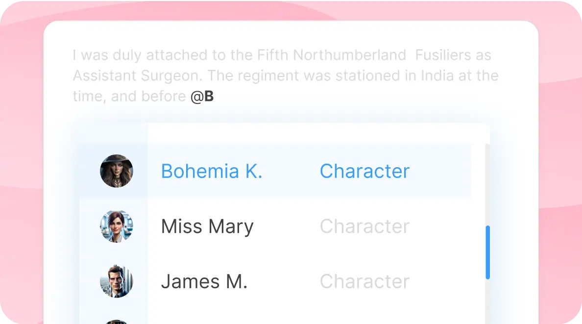Click Bohemia K.'s avatar portrait

tap(117, 171)
